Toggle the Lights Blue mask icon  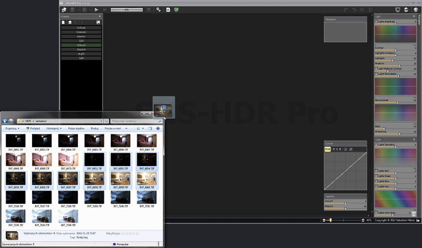[x=376, y=181]
